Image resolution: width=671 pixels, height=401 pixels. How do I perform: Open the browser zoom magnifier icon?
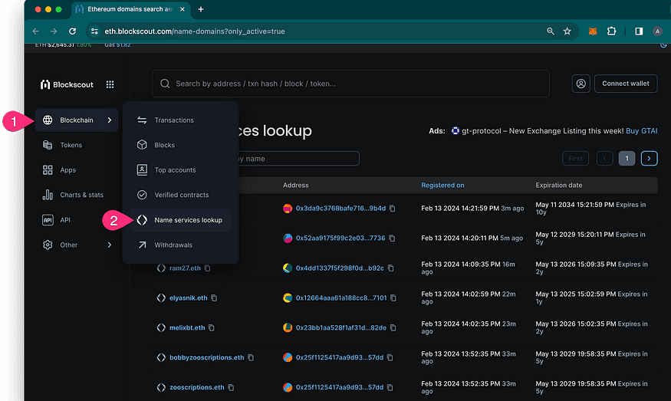pyautogui.click(x=551, y=31)
